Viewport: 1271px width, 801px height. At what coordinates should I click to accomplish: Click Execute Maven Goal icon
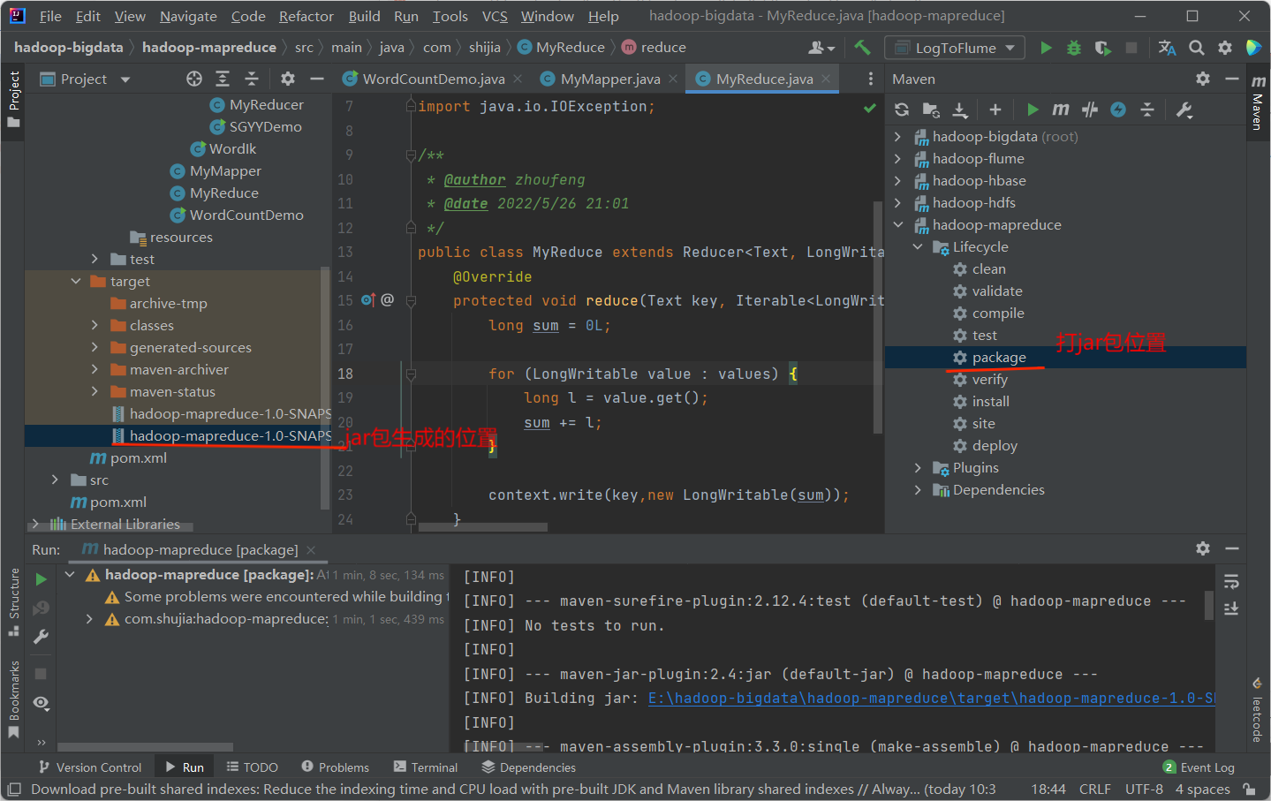tap(1061, 110)
